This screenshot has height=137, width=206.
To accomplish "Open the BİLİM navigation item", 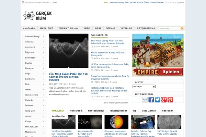I will pos(98,28).
